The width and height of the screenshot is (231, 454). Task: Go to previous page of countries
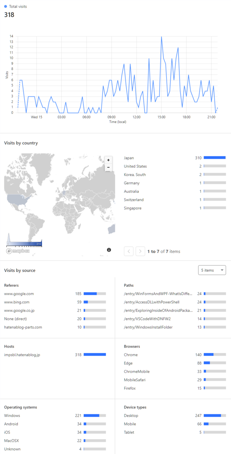click(129, 251)
